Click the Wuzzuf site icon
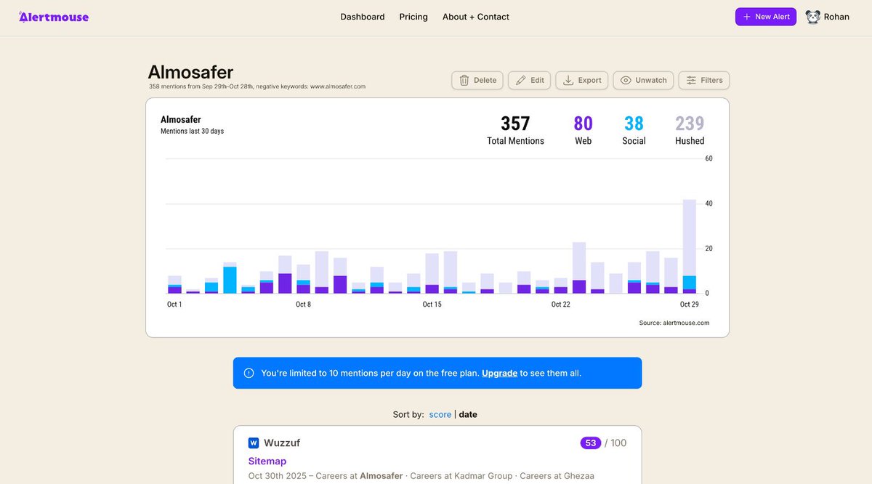 254,443
